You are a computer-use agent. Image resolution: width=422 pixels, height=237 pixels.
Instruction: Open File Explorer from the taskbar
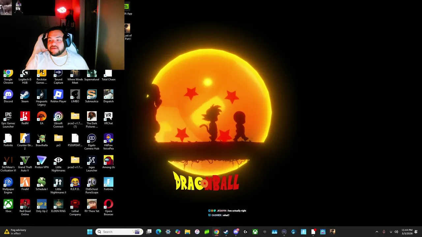(x=187, y=232)
